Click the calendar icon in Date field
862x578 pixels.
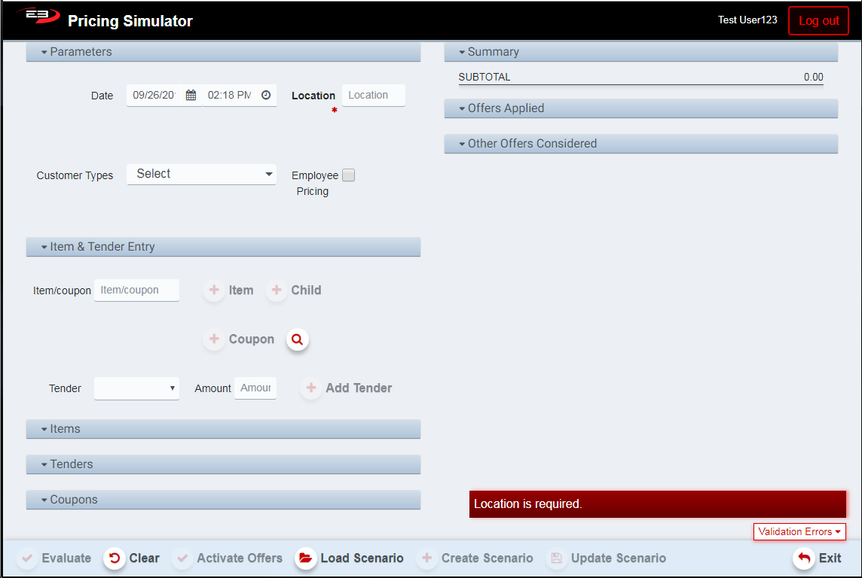point(191,96)
